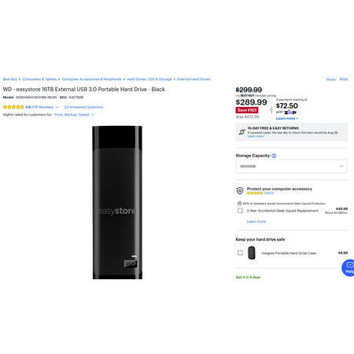The height and width of the screenshot is (354, 354).
Task: Check the 2-Year Accidental Geek Squad Replacement box
Action: (240, 210)
